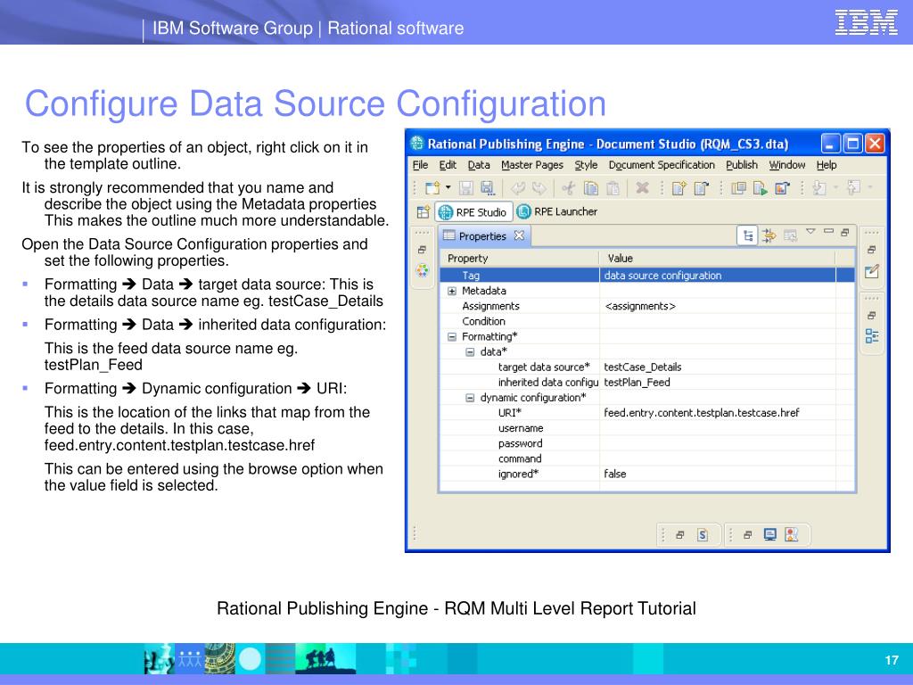913x685 pixels.
Task: Minimize the Properties view panel
Action: (x=828, y=231)
